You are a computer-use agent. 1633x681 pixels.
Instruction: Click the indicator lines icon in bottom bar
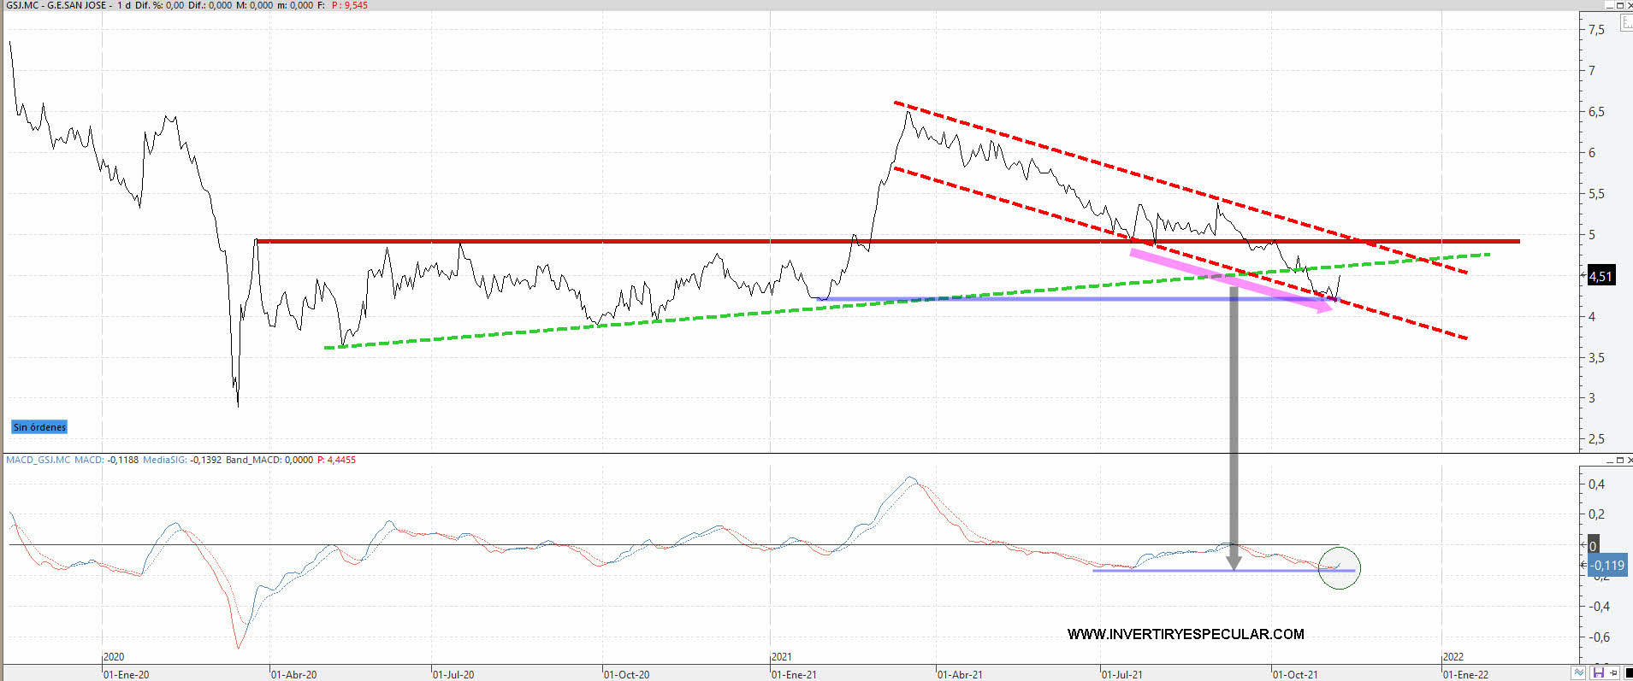(x=1580, y=673)
